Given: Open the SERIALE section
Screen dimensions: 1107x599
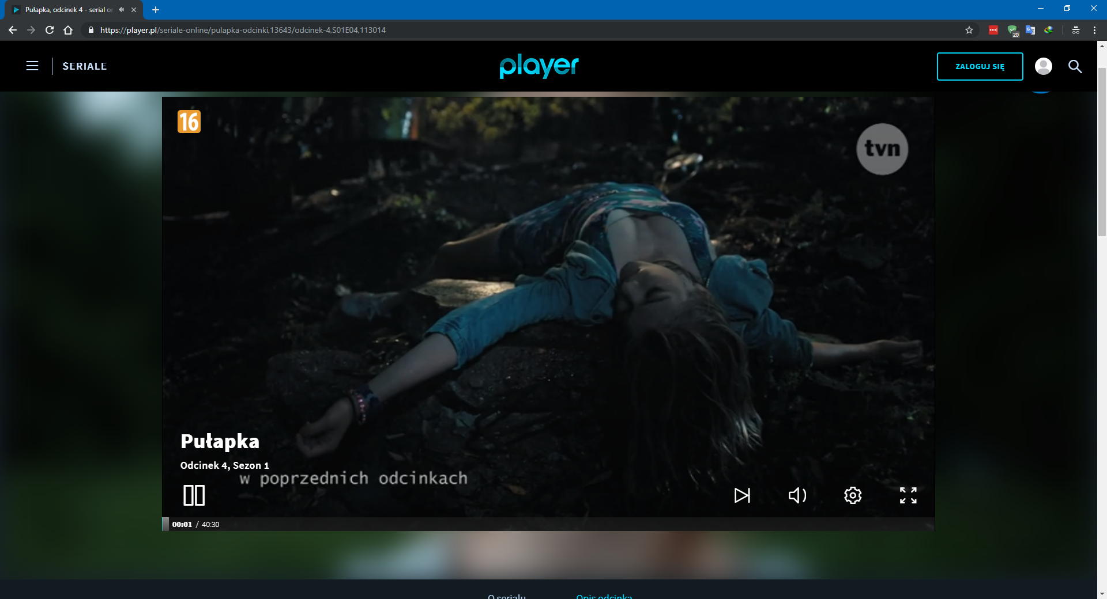Looking at the screenshot, I should [x=85, y=66].
